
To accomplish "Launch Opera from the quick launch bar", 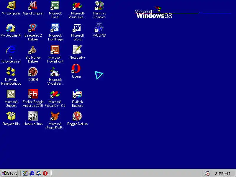I will (x=45, y=173).
